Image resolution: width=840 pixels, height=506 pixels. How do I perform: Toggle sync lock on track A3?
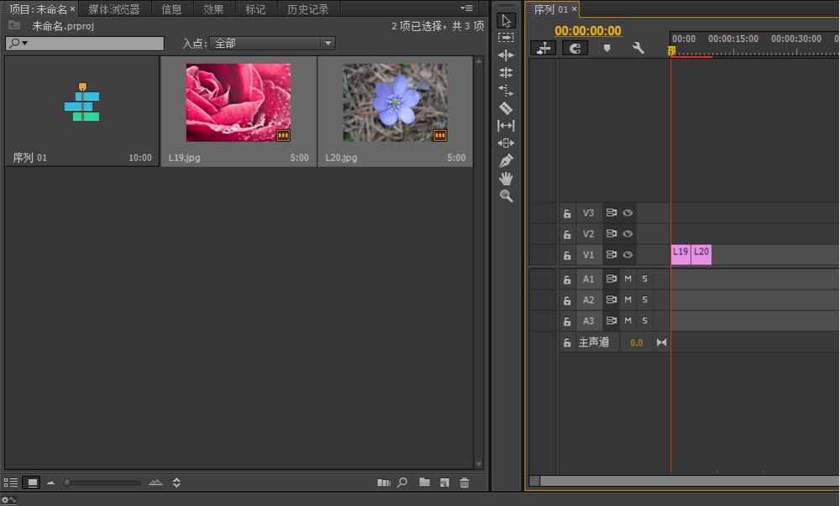(611, 321)
